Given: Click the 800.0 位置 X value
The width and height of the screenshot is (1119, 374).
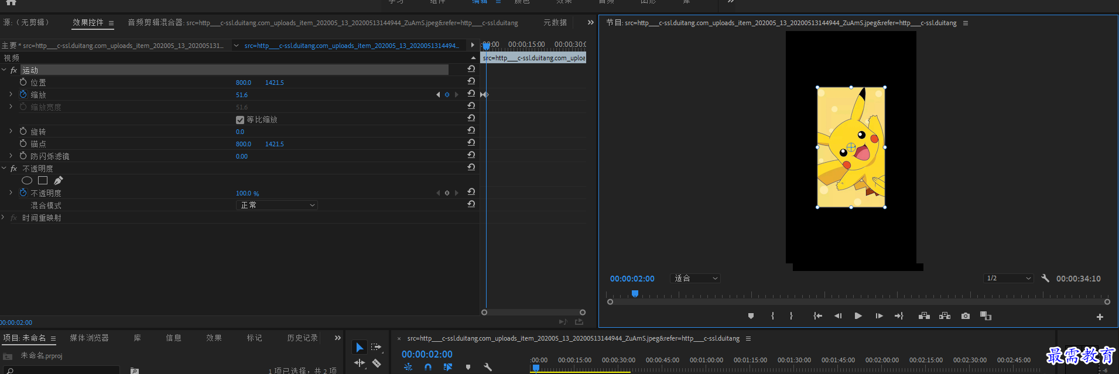Looking at the screenshot, I should point(244,83).
